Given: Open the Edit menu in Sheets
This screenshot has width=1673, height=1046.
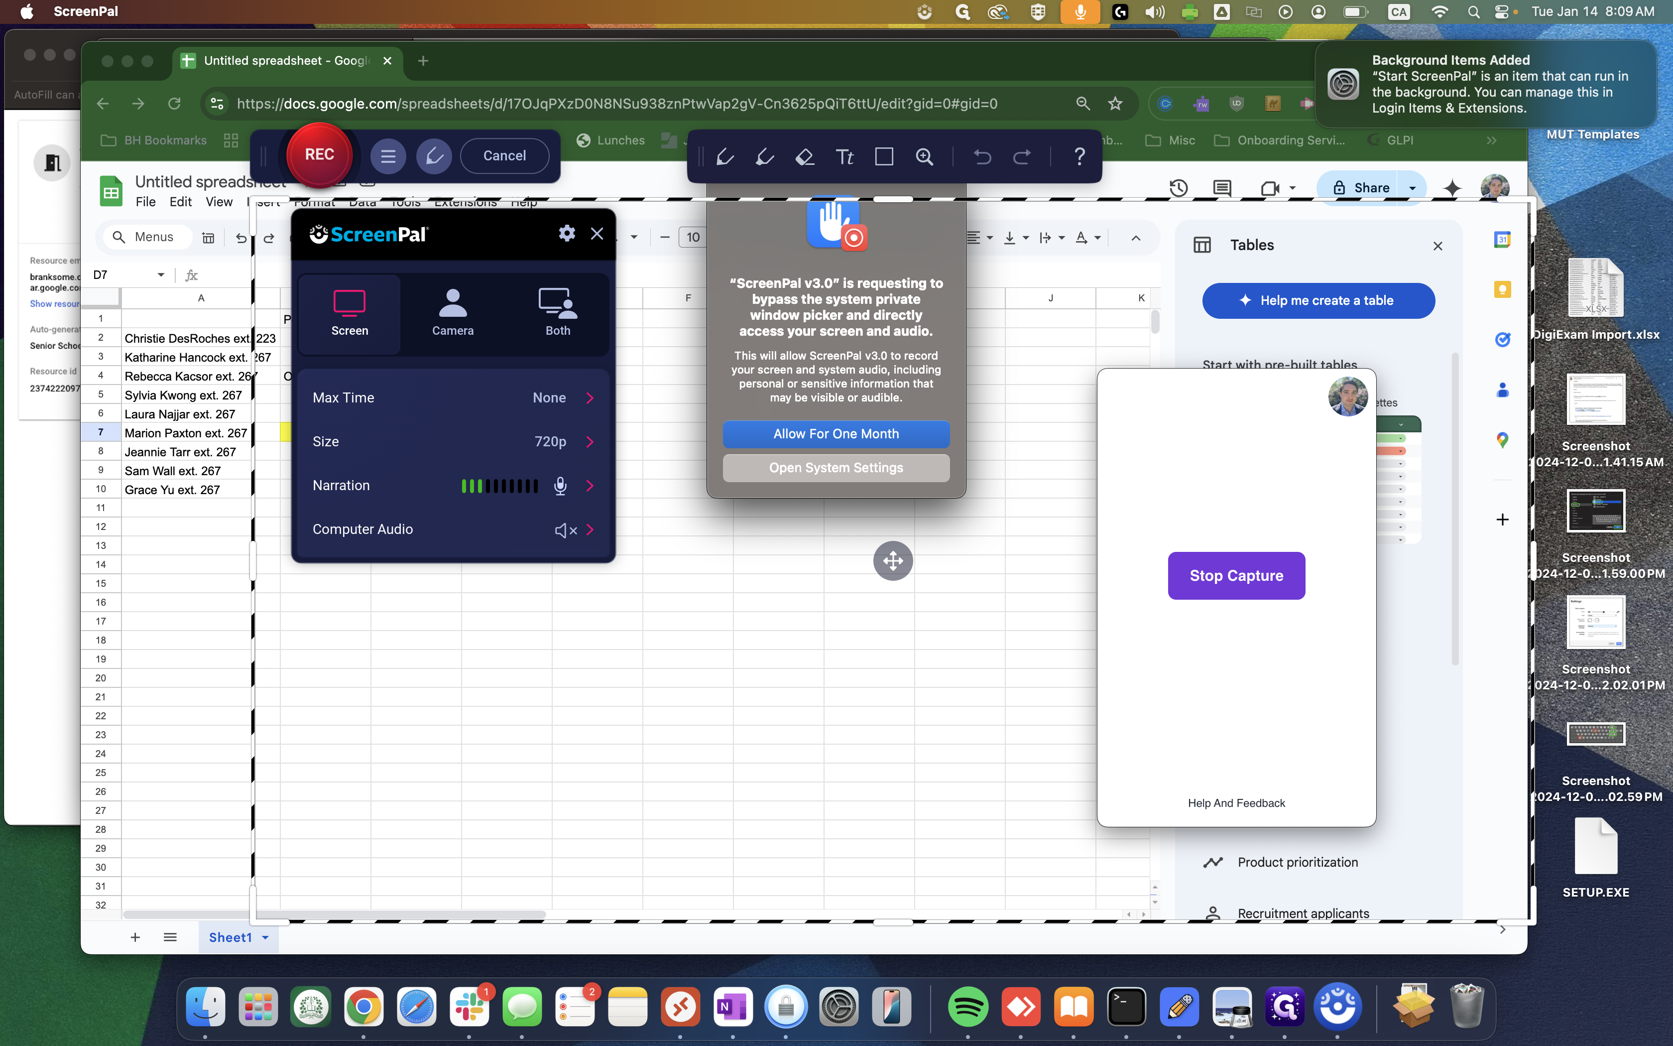Looking at the screenshot, I should (180, 201).
